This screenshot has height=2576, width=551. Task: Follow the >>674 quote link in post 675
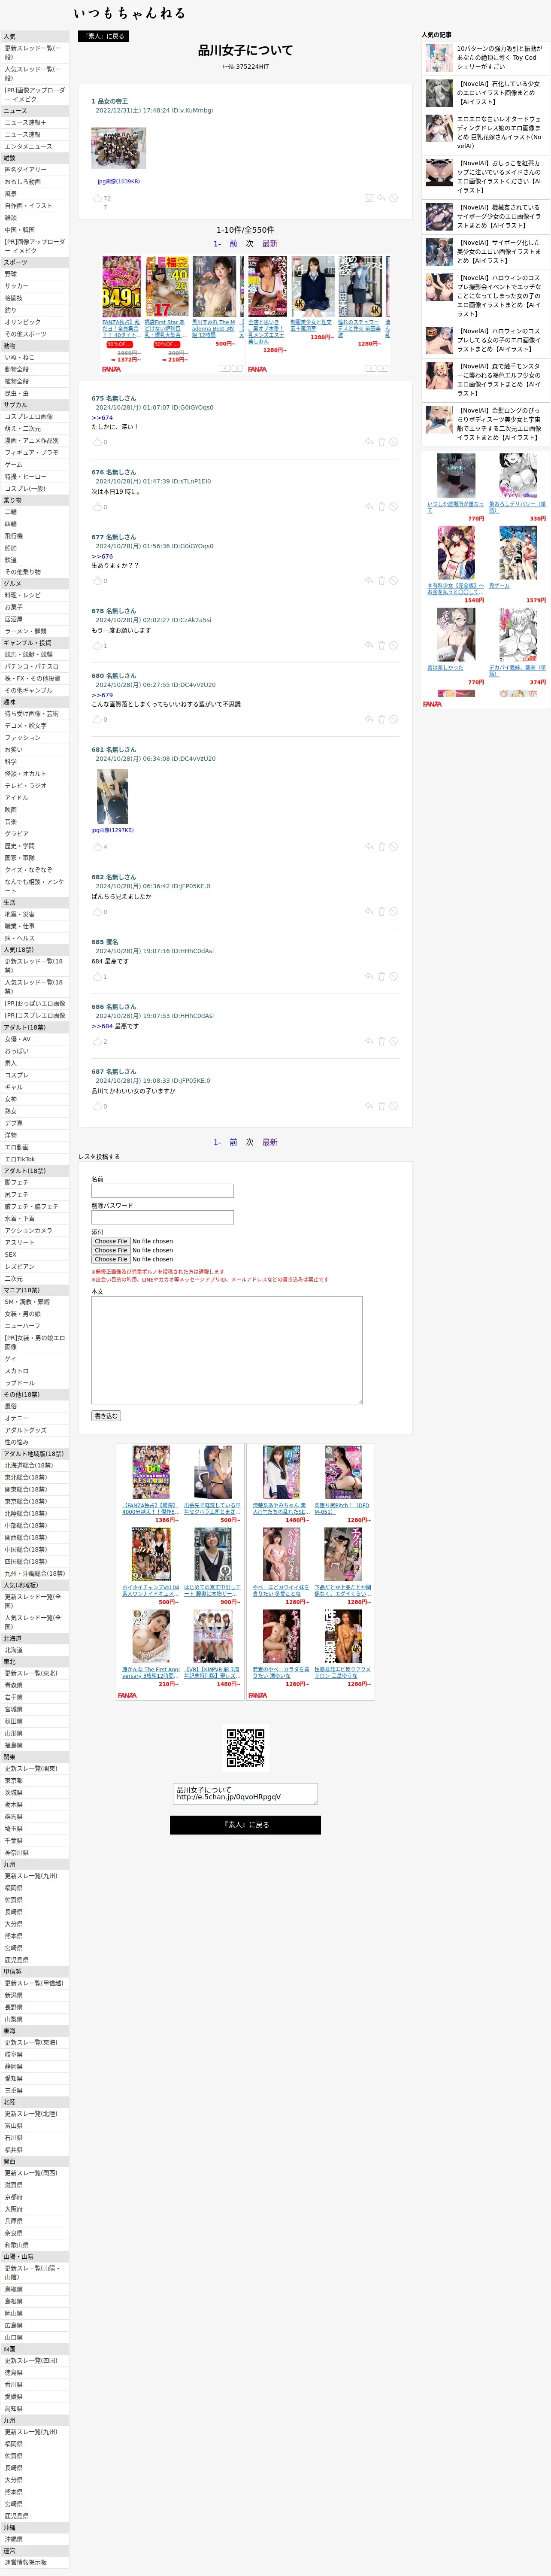tap(102, 418)
